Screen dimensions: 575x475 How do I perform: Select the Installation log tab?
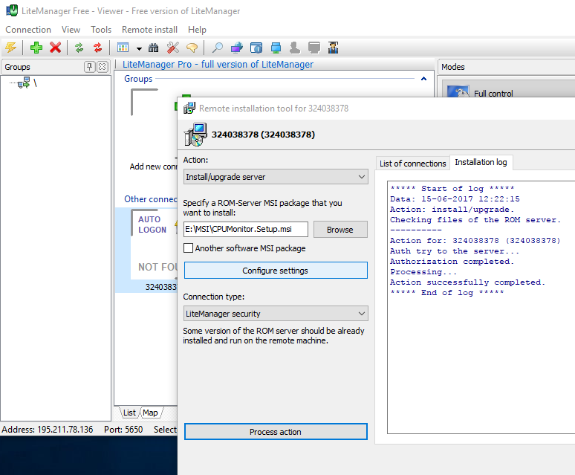481,162
